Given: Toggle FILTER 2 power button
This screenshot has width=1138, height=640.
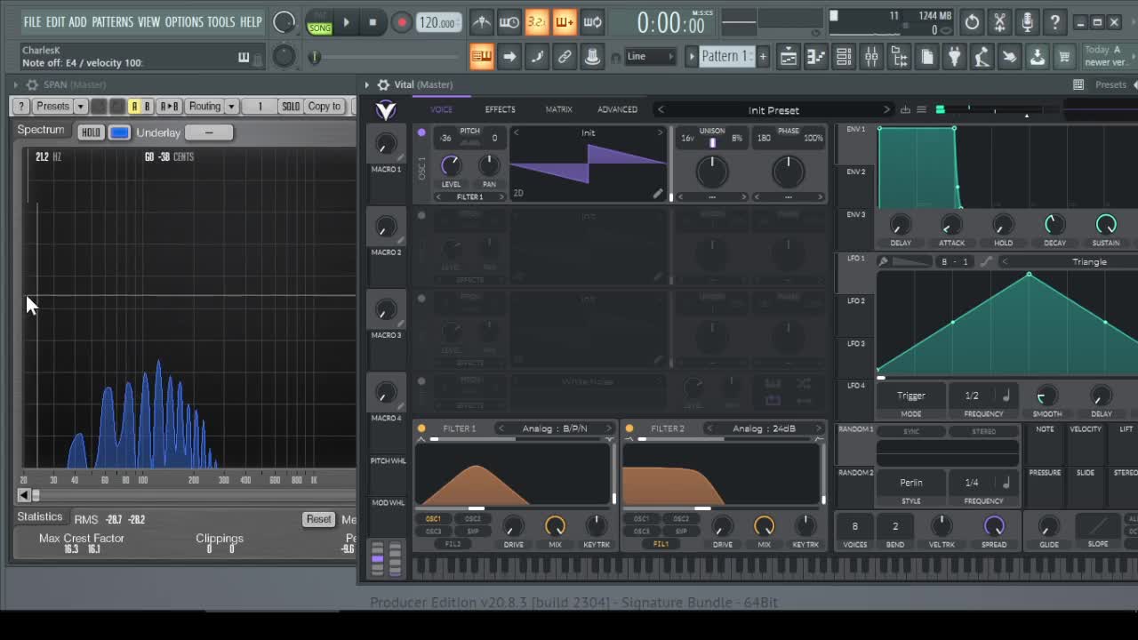Looking at the screenshot, I should pos(629,428).
